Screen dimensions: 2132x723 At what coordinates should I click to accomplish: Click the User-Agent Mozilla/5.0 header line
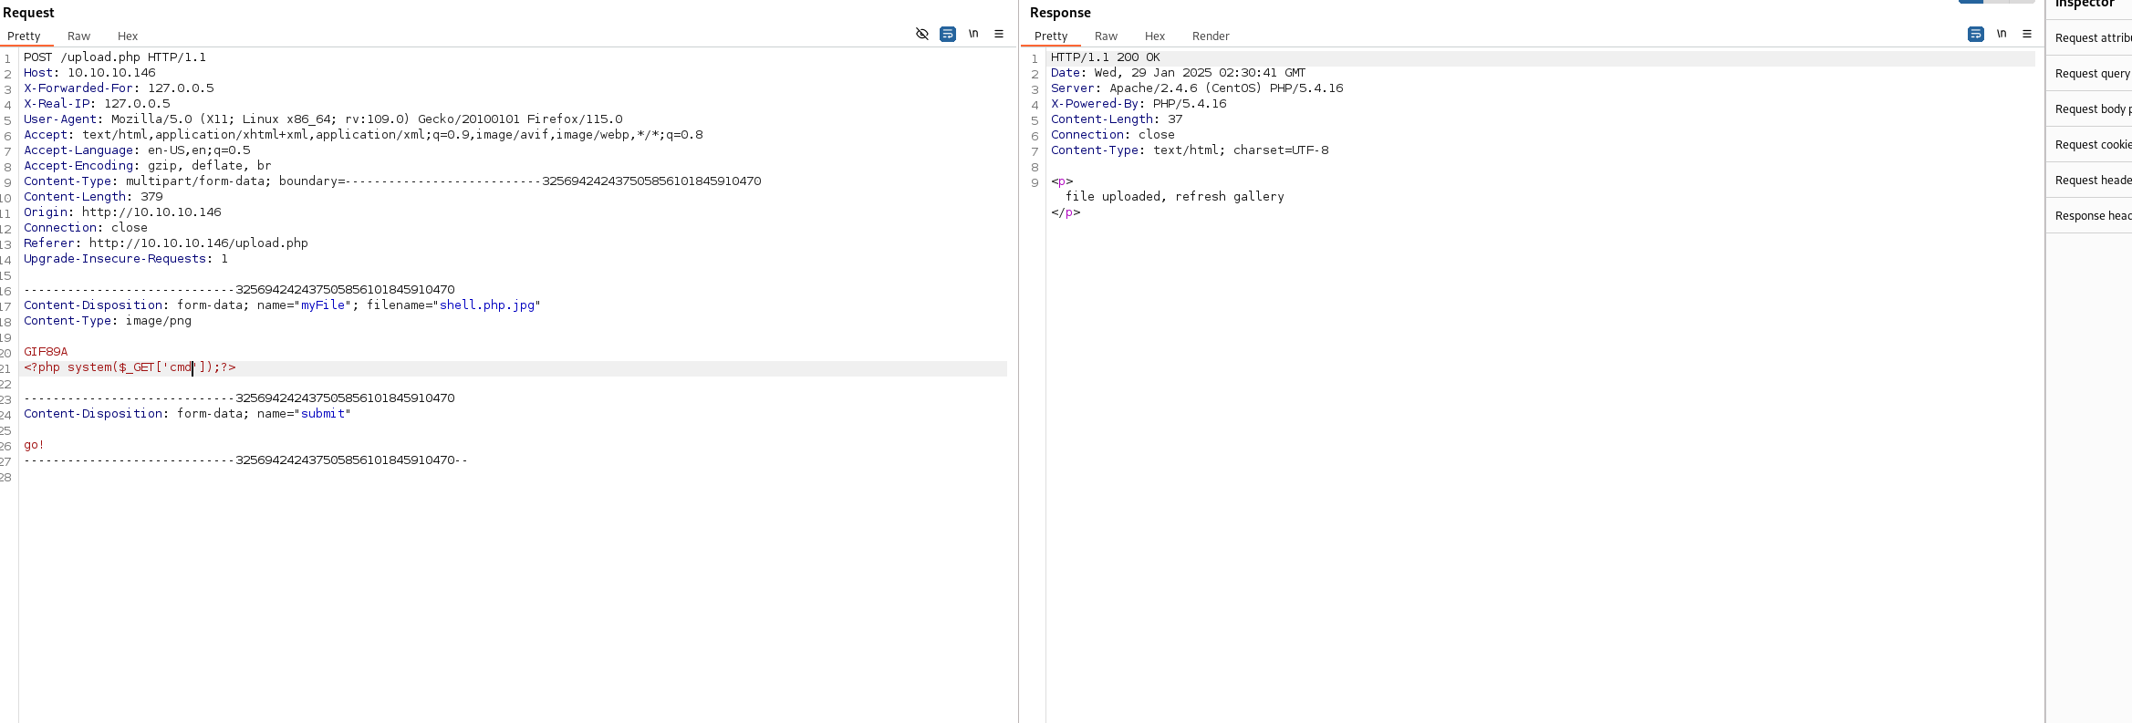(323, 119)
